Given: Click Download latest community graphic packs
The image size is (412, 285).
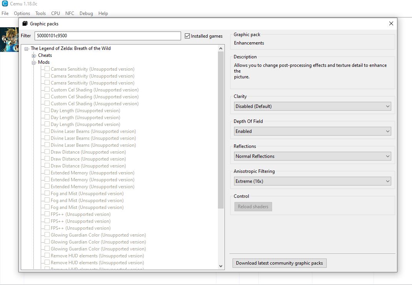Looking at the screenshot, I should tap(279, 263).
